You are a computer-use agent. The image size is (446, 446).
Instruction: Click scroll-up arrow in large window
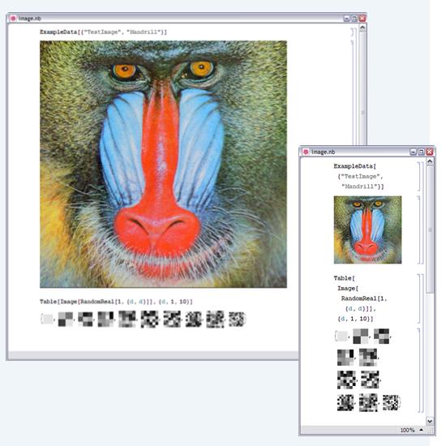pos(362,28)
